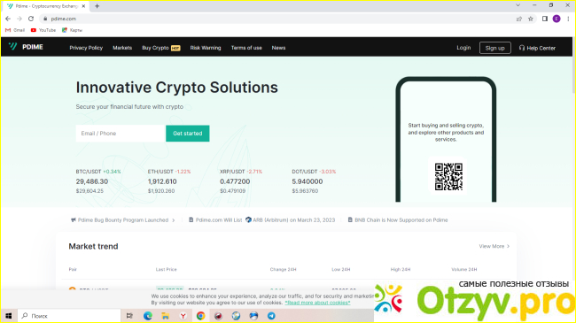Image resolution: width=576 pixels, height=323 pixels.
Task: Open the Read more about cookies link
Action: (x=317, y=303)
